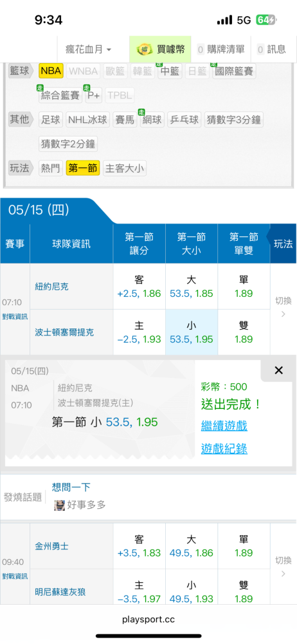Select the 歐籃 league tab
This screenshot has width=297, height=644.
pyautogui.click(x=115, y=71)
